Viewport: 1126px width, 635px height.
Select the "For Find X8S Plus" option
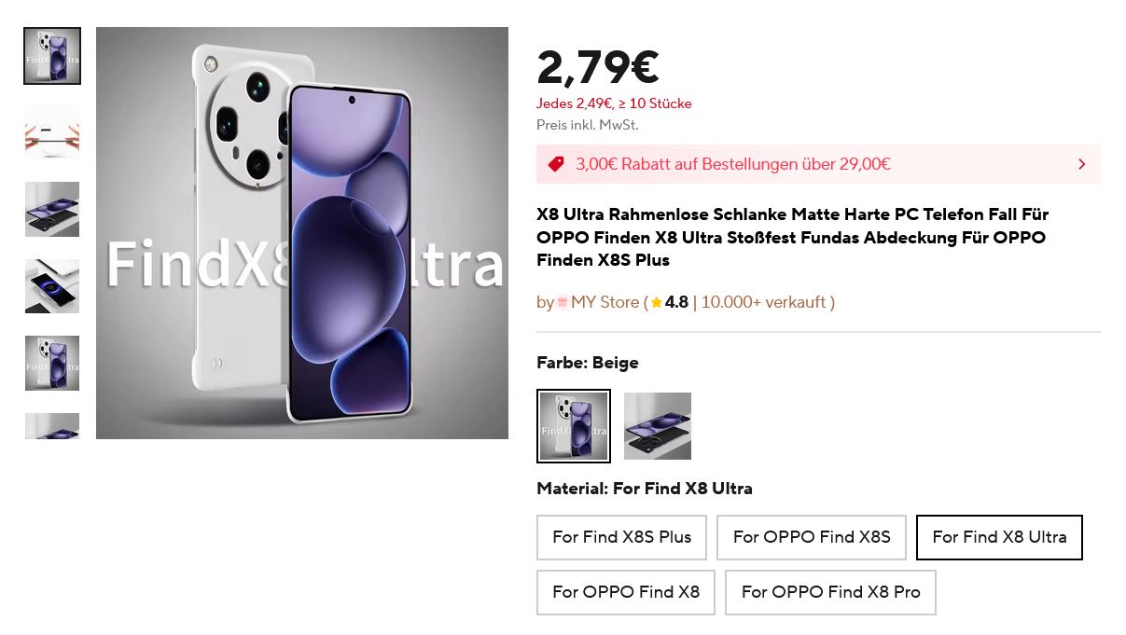[621, 537]
